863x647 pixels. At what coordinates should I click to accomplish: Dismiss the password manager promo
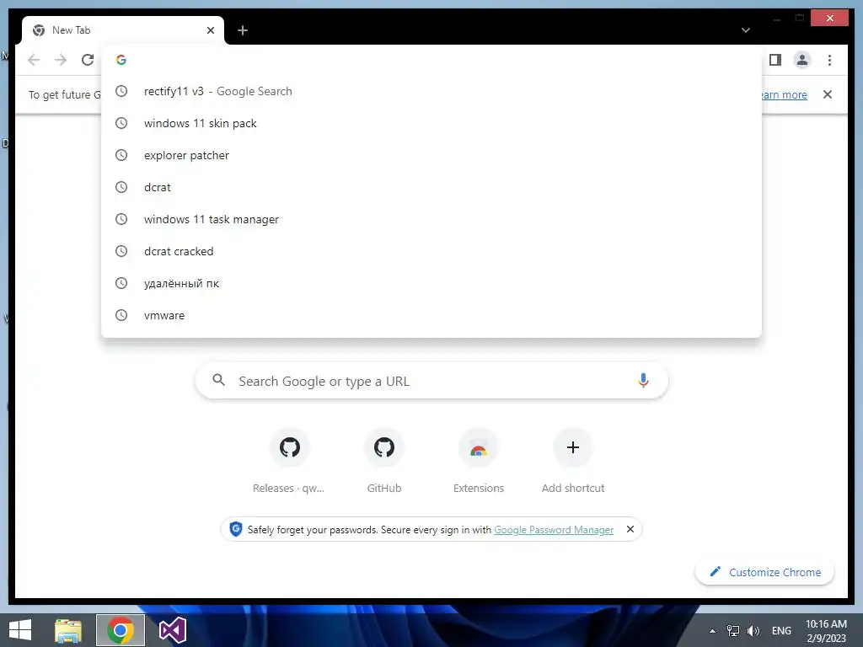click(x=630, y=529)
